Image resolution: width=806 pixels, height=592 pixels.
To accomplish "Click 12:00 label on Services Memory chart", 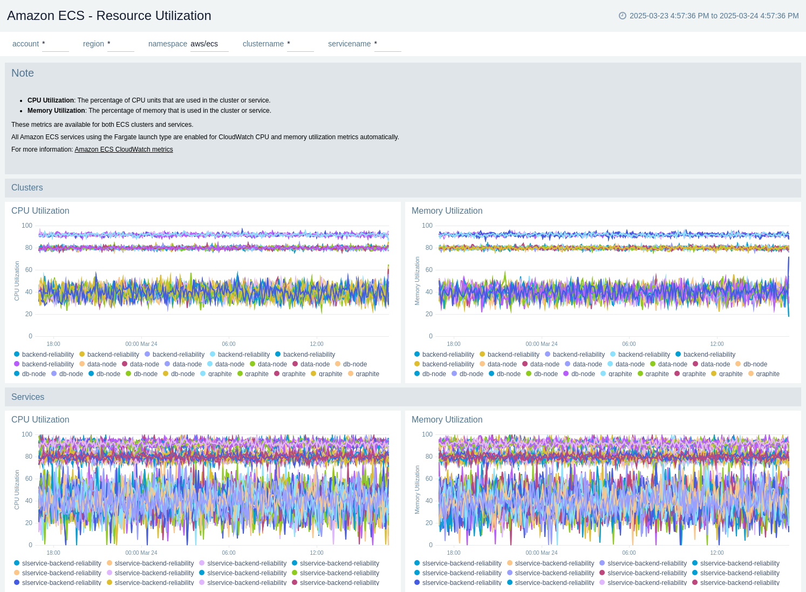I will tap(717, 553).
